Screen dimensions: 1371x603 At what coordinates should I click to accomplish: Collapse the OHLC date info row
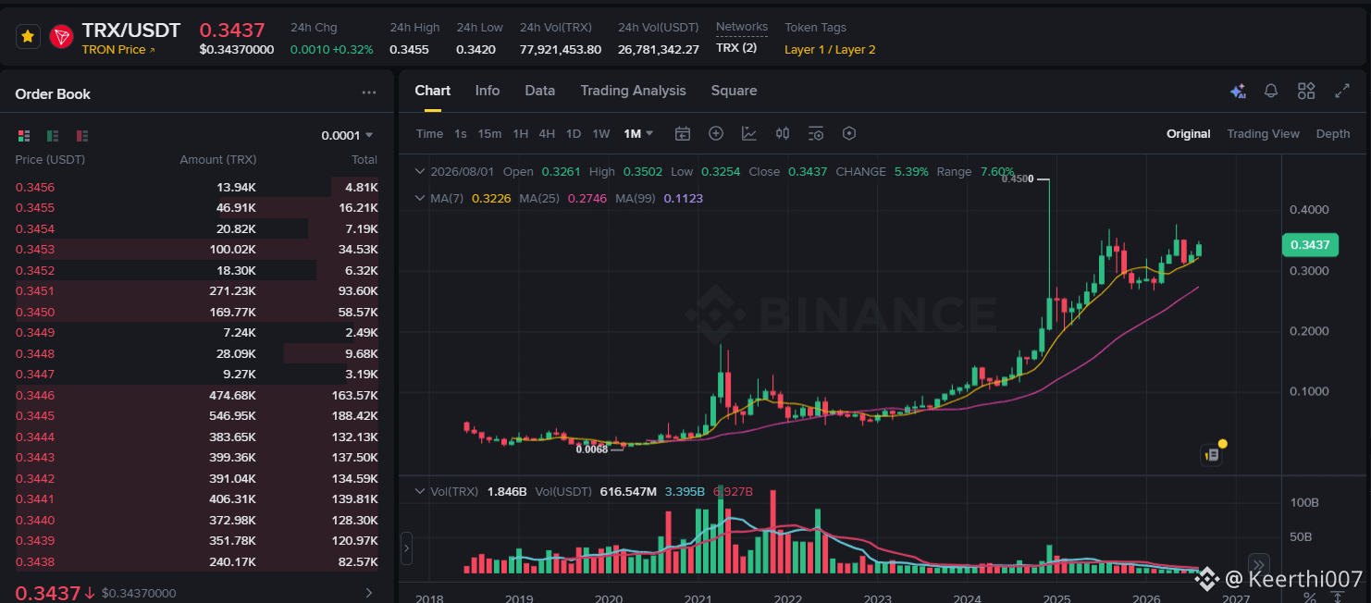pos(421,172)
